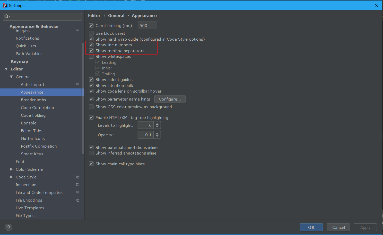Toggle Show method separators checkbox
This screenshot has height=235, width=383.
click(x=91, y=51)
